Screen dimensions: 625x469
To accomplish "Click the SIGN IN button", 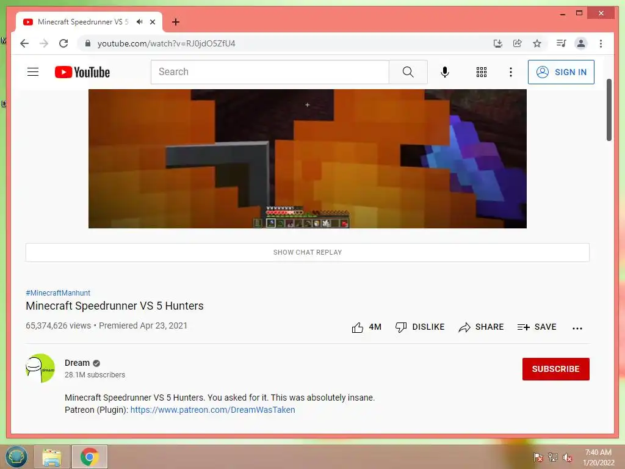I will 562,72.
